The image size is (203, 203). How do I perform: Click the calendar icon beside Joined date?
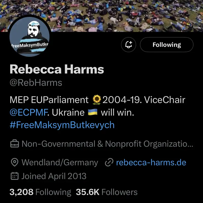(14, 176)
